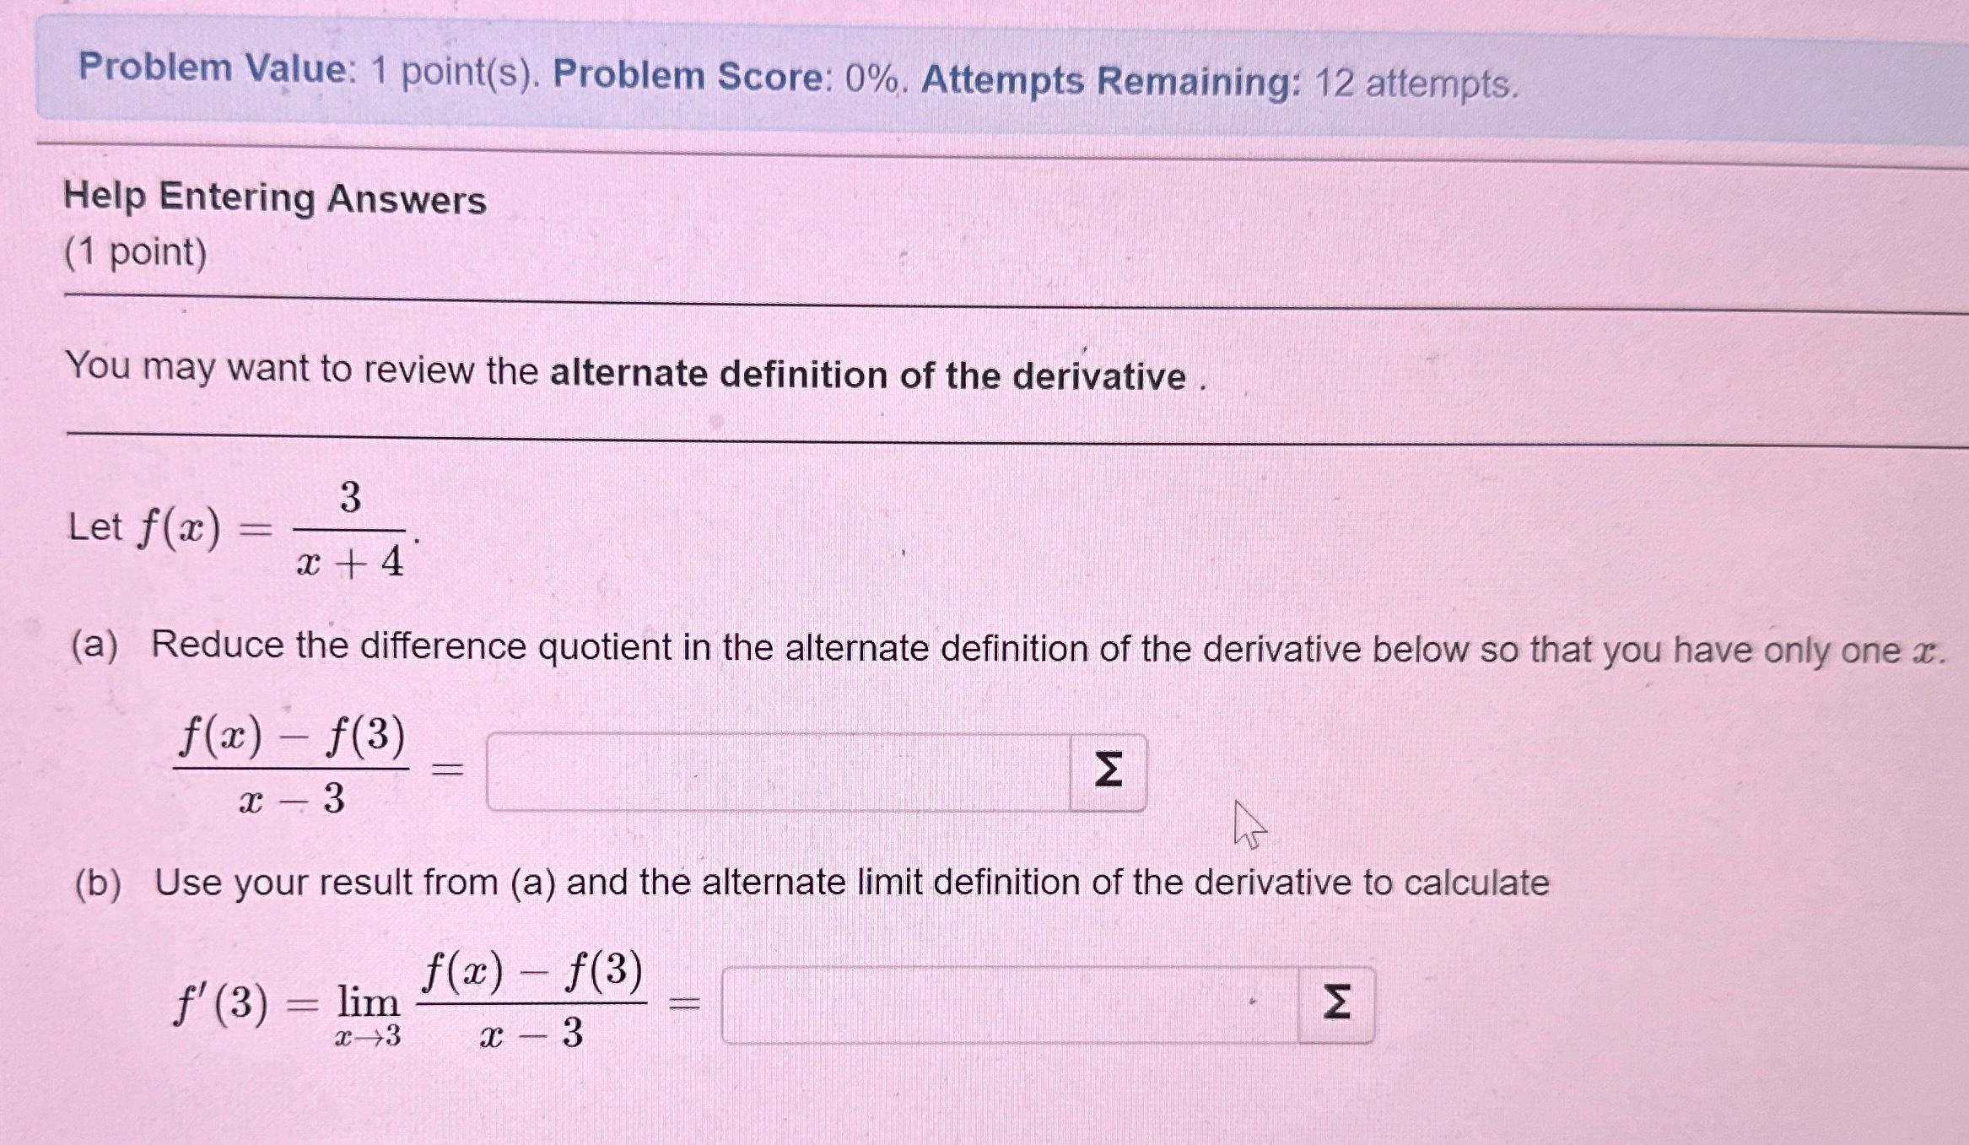Launch MathQuill editor via the second Σ button
Image resolution: width=1969 pixels, height=1145 pixels.
pyautogui.click(x=1339, y=1000)
